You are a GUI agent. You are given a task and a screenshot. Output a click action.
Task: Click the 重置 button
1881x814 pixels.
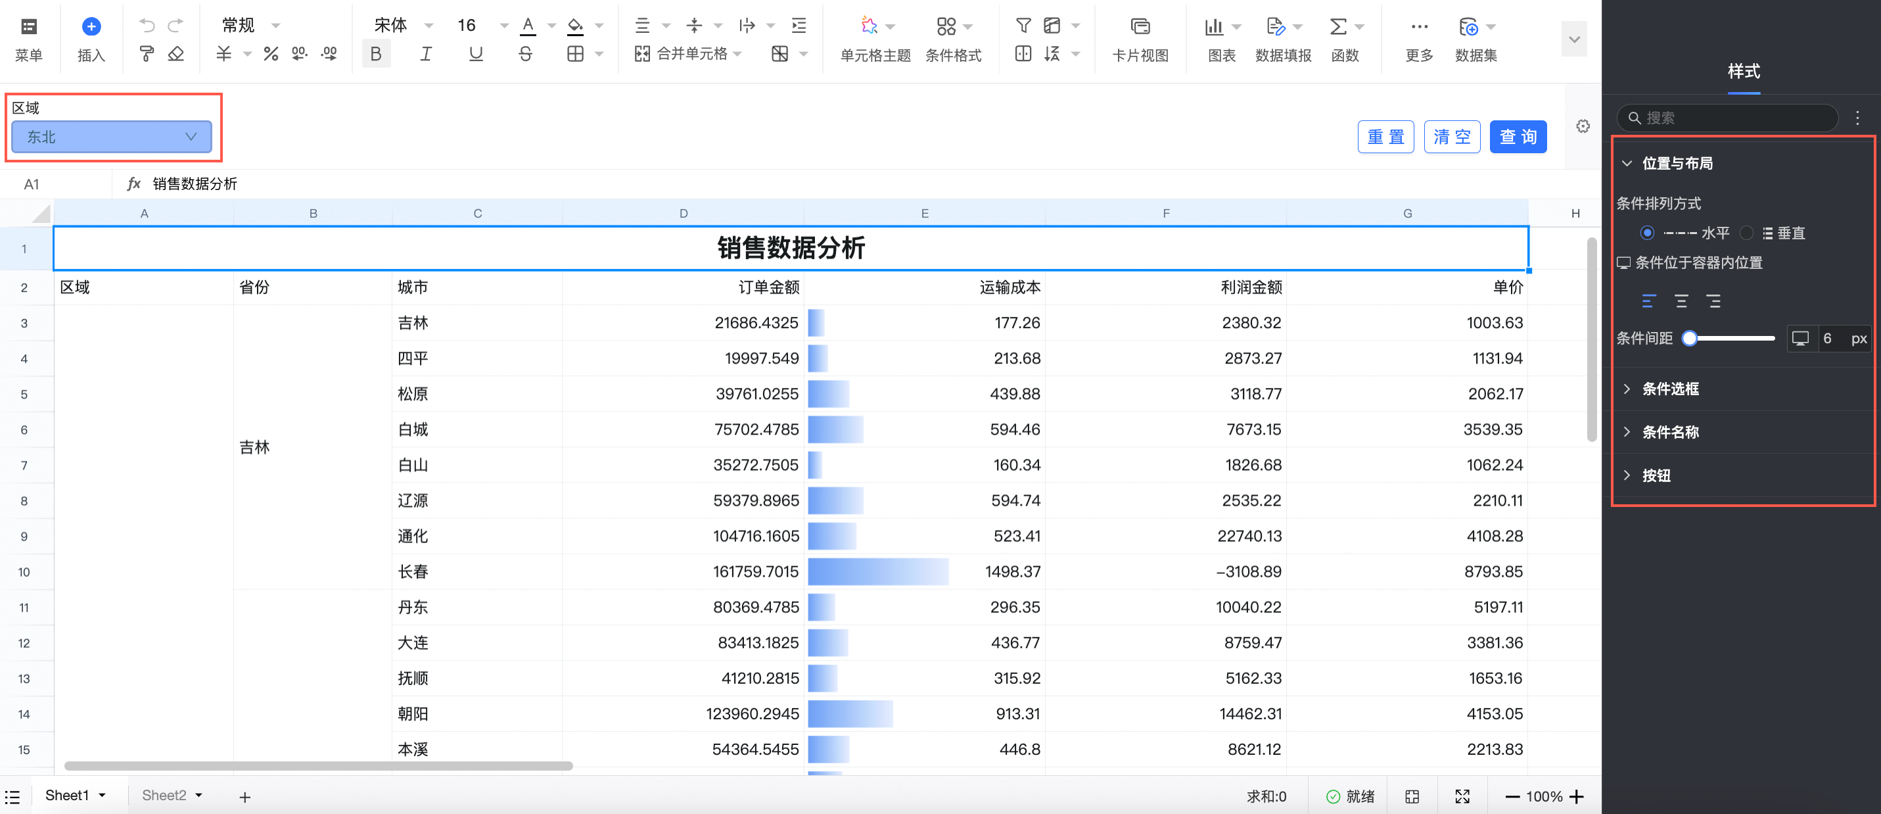[x=1385, y=137]
